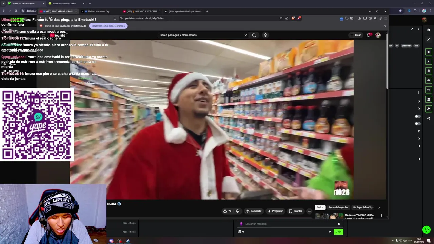Click the YouTube logo
Image resolution: width=434 pixels, height=244 pixels.
point(57,35)
